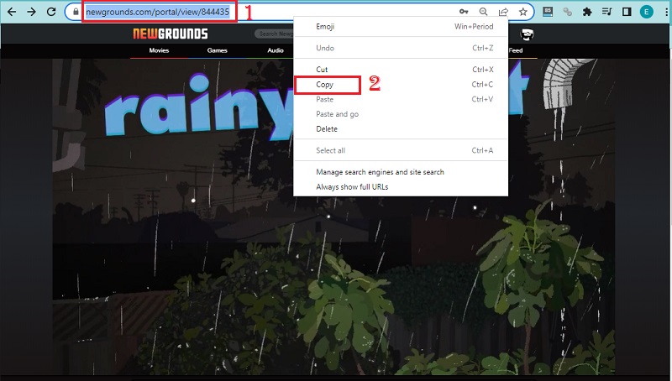
Task: Choose Paste from the context menu
Action: [401, 99]
